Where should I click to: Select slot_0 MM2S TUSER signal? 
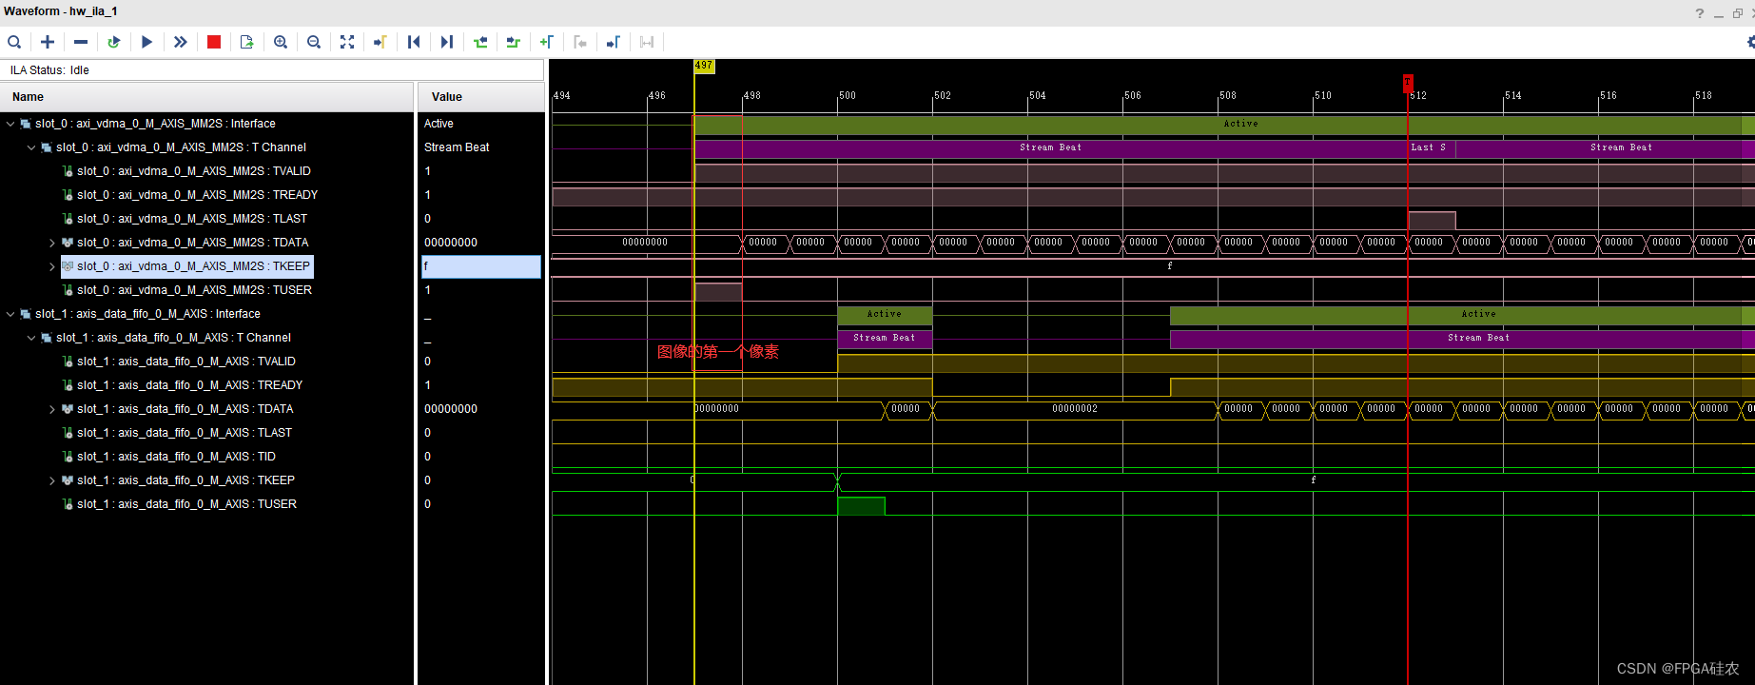[x=194, y=290]
